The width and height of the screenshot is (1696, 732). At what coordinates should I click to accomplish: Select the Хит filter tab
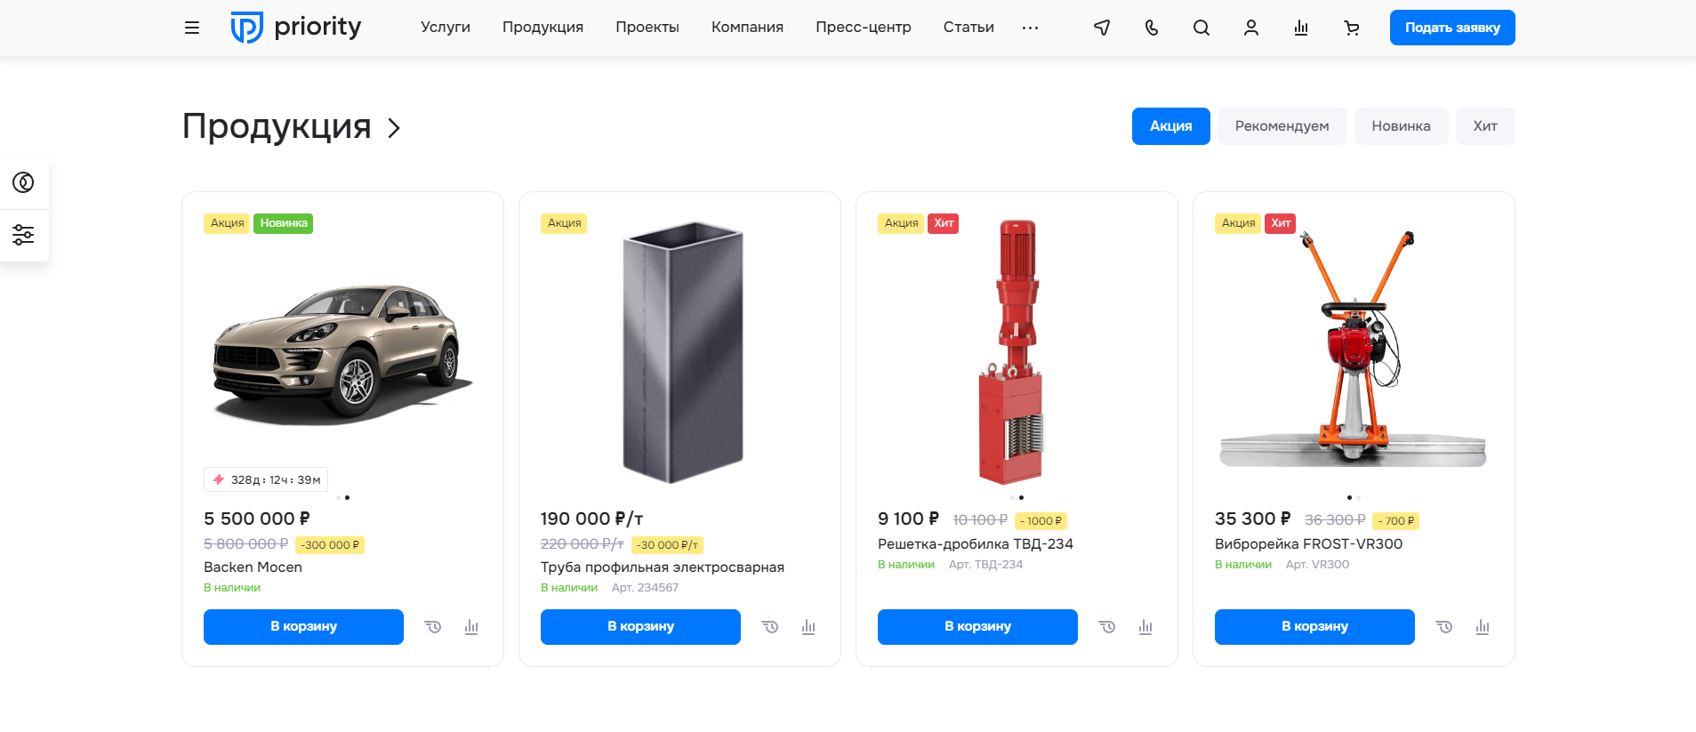[1485, 126]
